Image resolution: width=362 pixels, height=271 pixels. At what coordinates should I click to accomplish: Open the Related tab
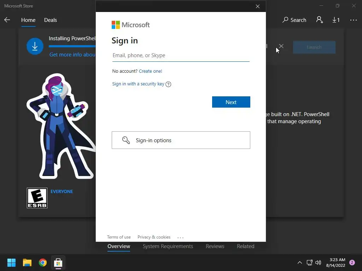[245, 246]
